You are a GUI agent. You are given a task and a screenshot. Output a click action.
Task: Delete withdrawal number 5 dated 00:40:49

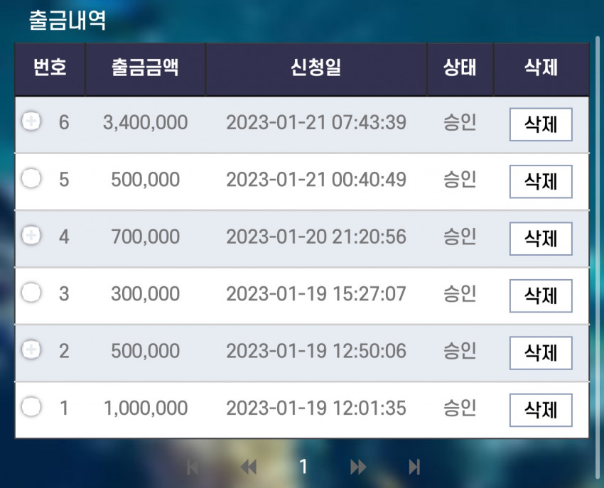541,181
